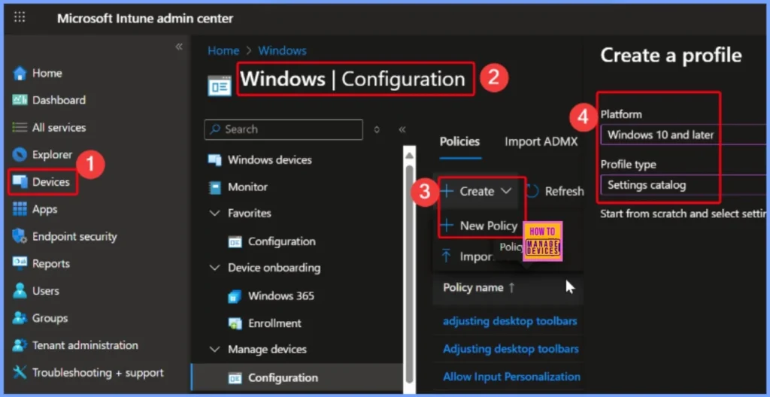Click the New Policy plus icon
This screenshot has width=770, height=397.
click(x=447, y=226)
